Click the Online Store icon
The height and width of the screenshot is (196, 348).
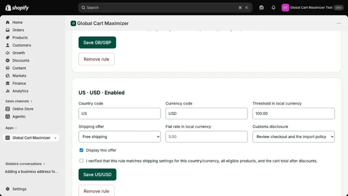(7, 109)
